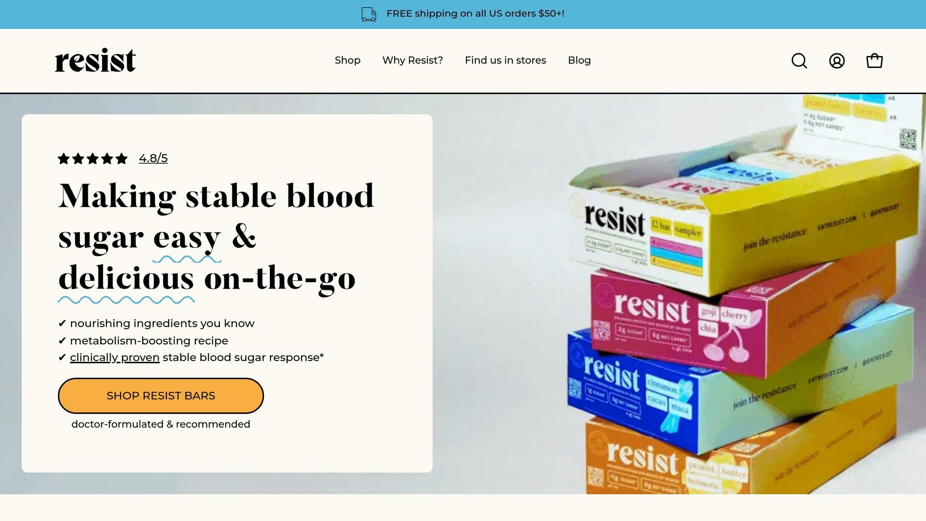Open the Why Resist? menu item
The height and width of the screenshot is (521, 926).
pos(412,60)
